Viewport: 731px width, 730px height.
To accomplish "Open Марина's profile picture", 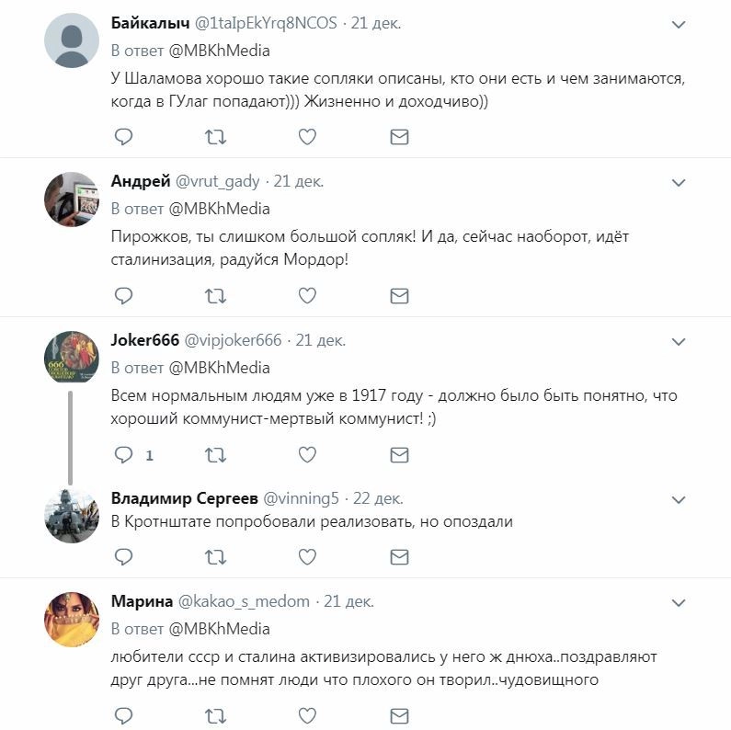I will tap(72, 619).
